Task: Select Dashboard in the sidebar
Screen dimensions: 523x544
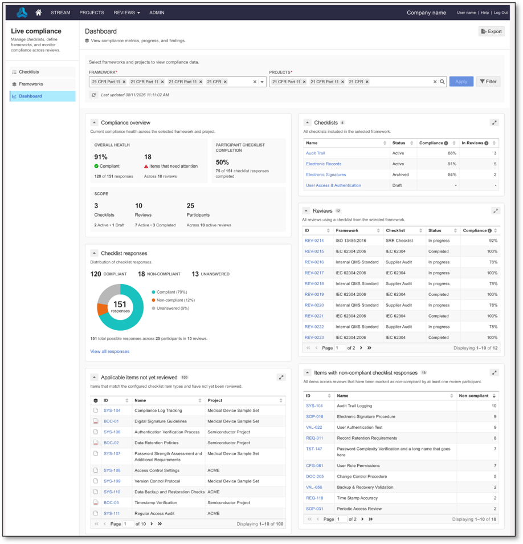Action: 43,96
